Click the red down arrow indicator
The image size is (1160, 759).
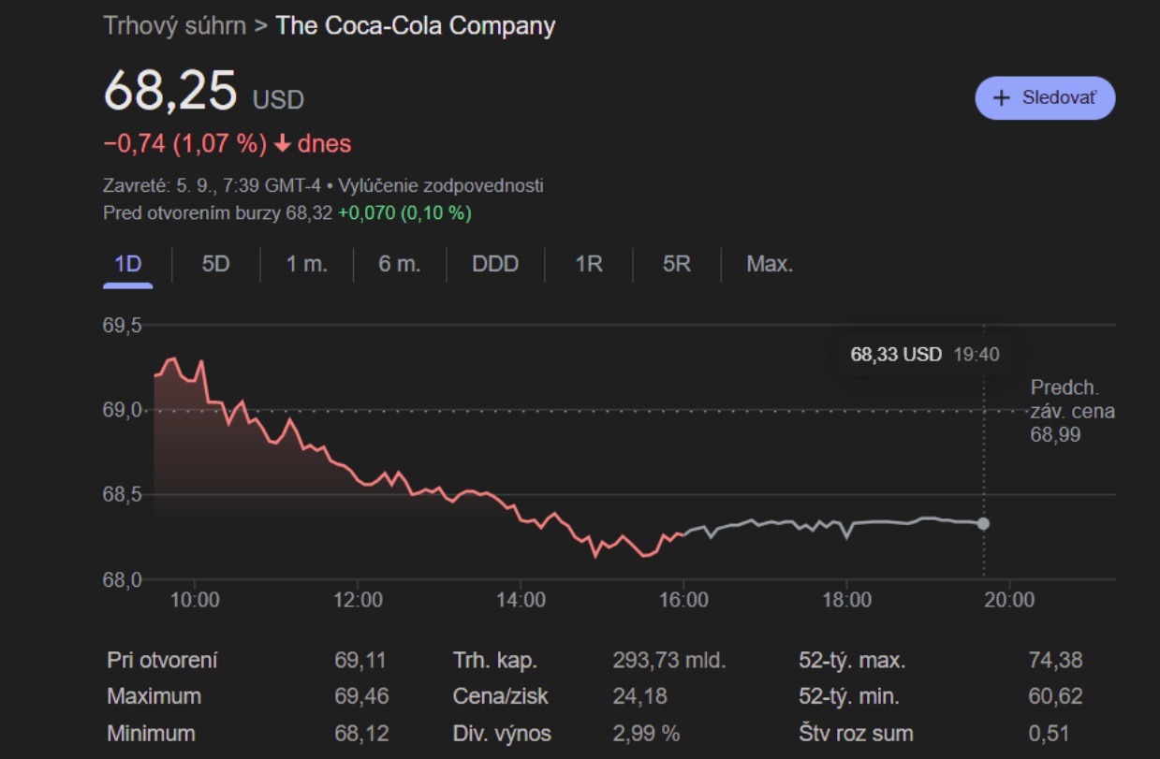[283, 144]
